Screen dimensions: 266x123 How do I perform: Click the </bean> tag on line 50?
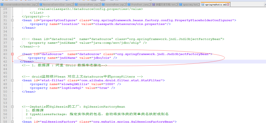(x=29, y=91)
